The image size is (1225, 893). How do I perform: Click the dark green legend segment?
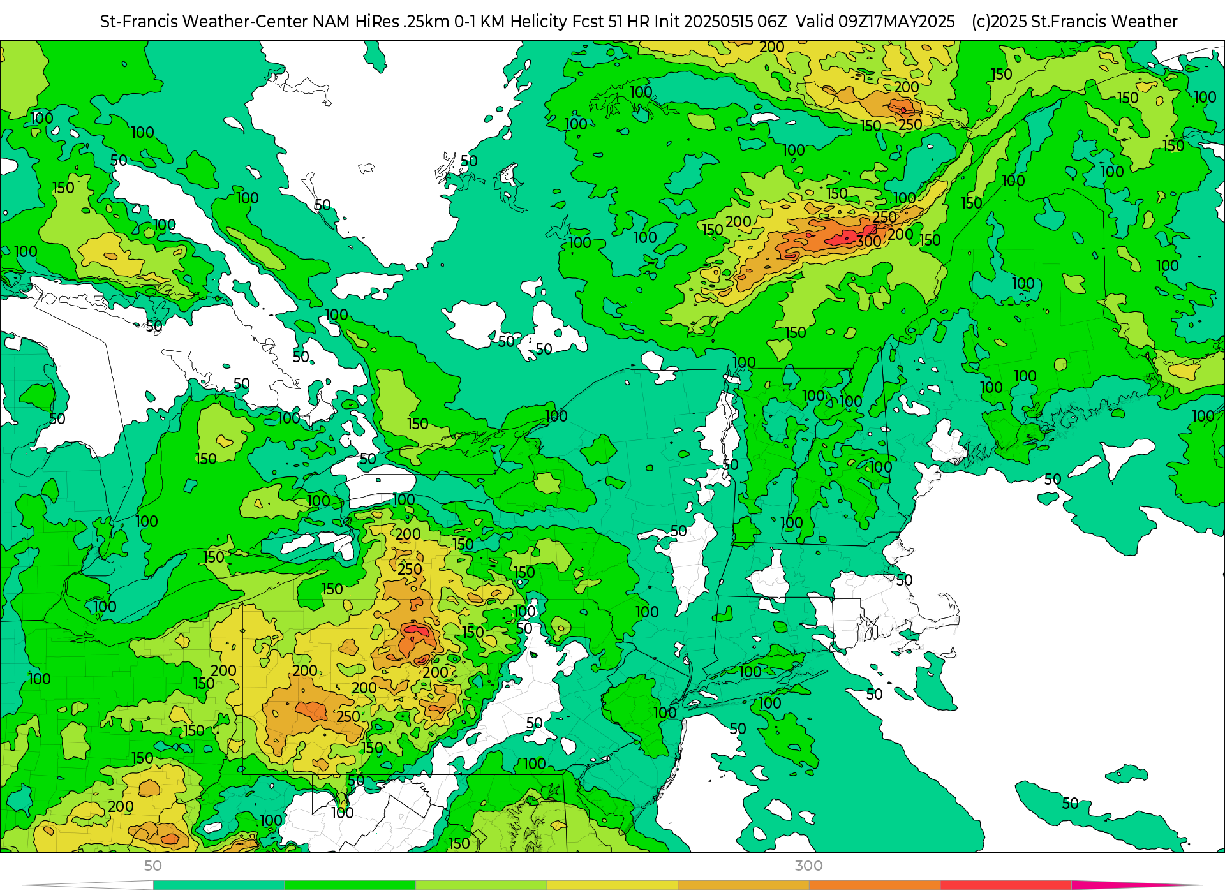click(x=350, y=885)
